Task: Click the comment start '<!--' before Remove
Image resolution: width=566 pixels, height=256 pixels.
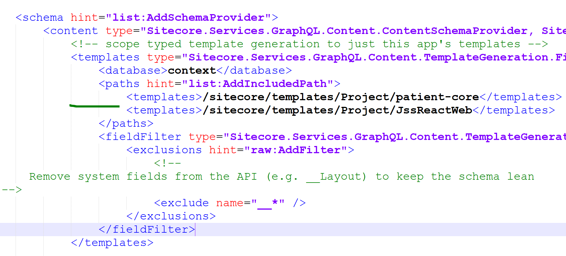Action: click(x=168, y=163)
